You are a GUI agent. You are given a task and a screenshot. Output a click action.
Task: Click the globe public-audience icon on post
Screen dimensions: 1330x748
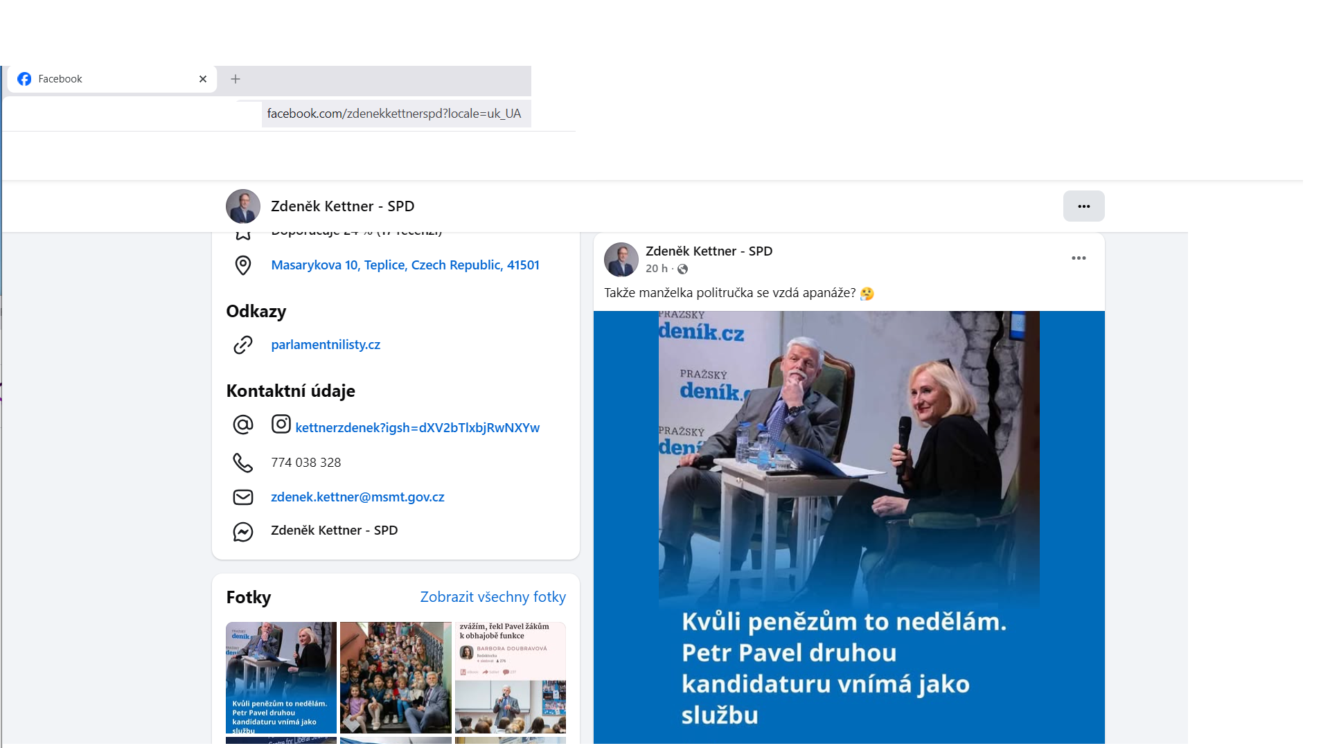(x=682, y=269)
